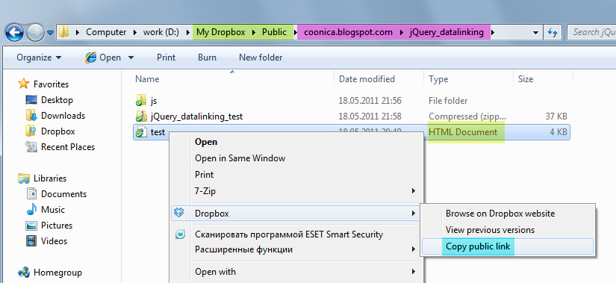Click the Refresh button beside address bar
This screenshot has width=616, height=283.
coord(553,32)
